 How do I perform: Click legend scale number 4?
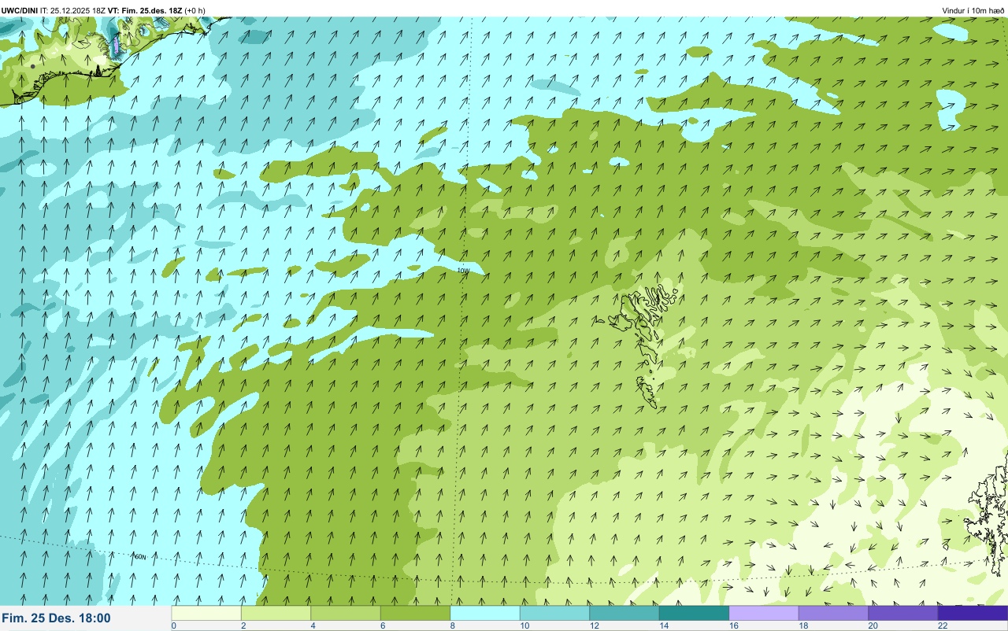coord(313,625)
